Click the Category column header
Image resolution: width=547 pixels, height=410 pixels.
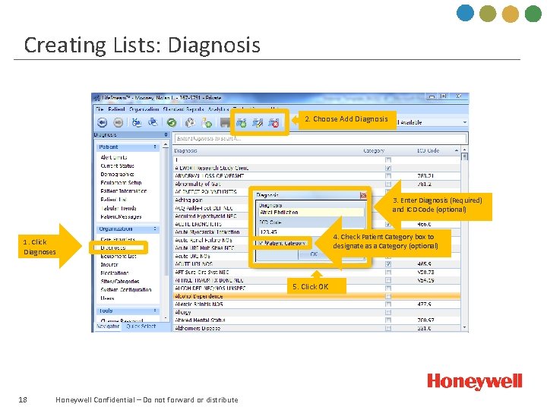[374, 150]
